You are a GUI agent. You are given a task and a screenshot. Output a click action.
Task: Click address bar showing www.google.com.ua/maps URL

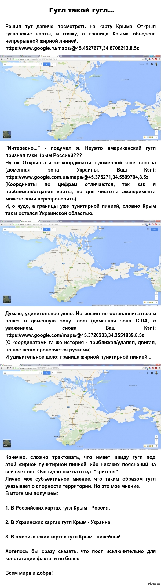coord(78,224)
